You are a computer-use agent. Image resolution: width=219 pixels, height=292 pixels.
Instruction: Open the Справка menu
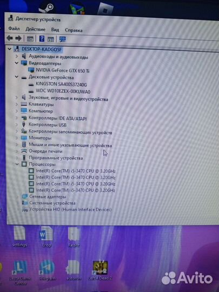point(74,30)
